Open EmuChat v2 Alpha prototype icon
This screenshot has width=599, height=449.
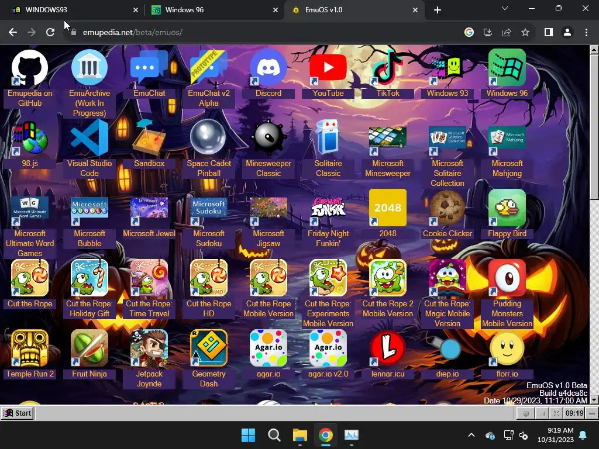pyautogui.click(x=209, y=68)
